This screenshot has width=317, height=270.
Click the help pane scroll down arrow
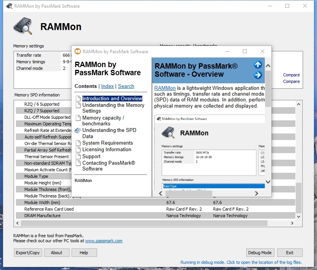pyautogui.click(x=268, y=182)
